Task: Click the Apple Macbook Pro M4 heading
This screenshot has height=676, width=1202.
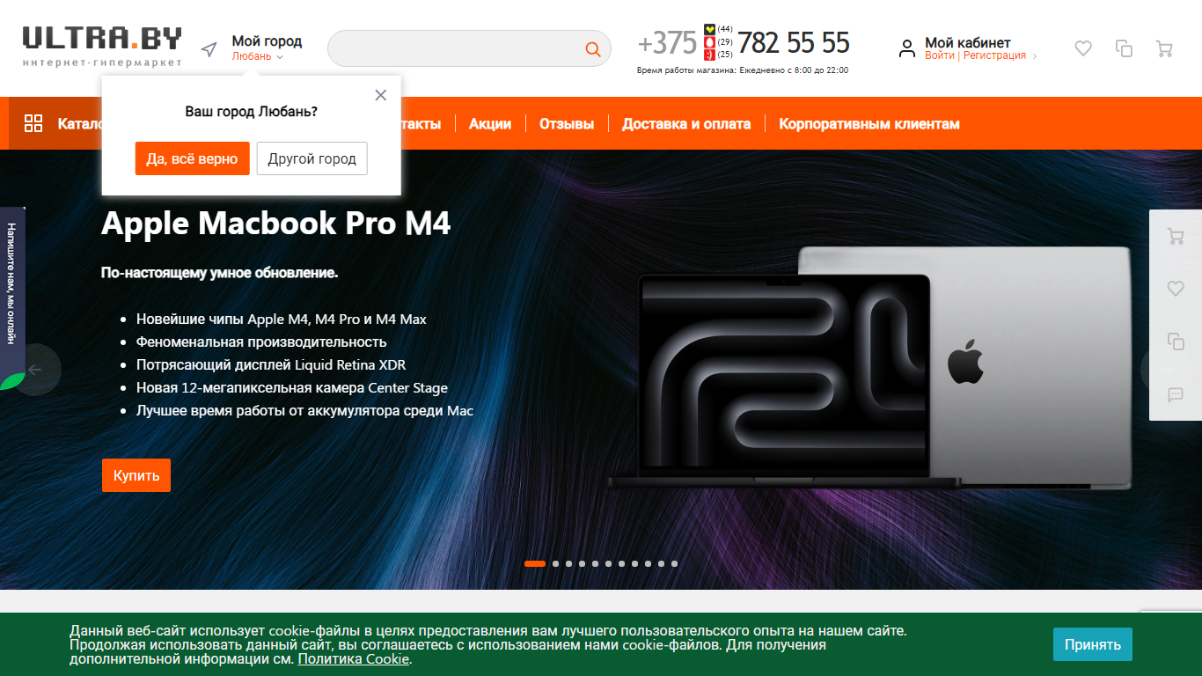Action: 276,224
